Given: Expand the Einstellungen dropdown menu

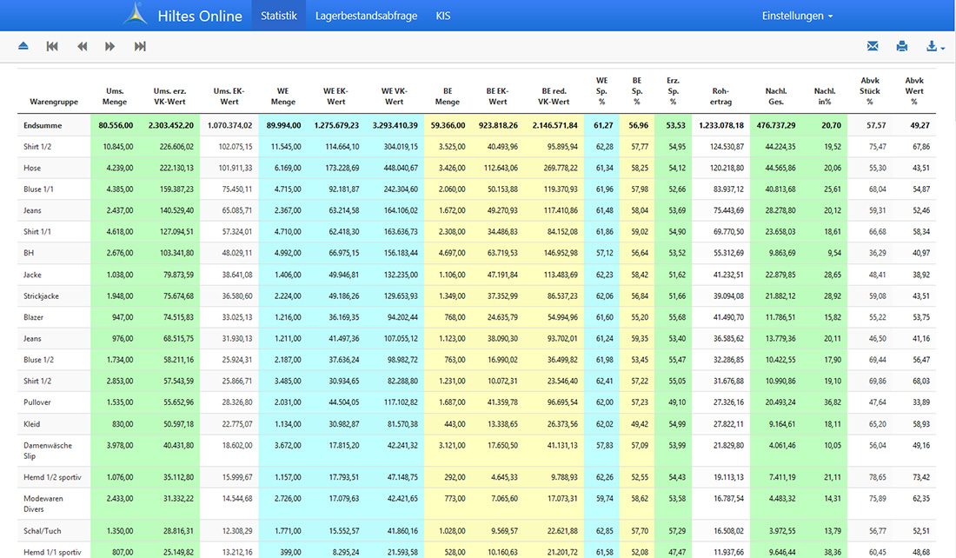Looking at the screenshot, I should [x=796, y=16].
